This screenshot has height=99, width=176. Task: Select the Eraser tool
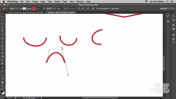point(2,53)
